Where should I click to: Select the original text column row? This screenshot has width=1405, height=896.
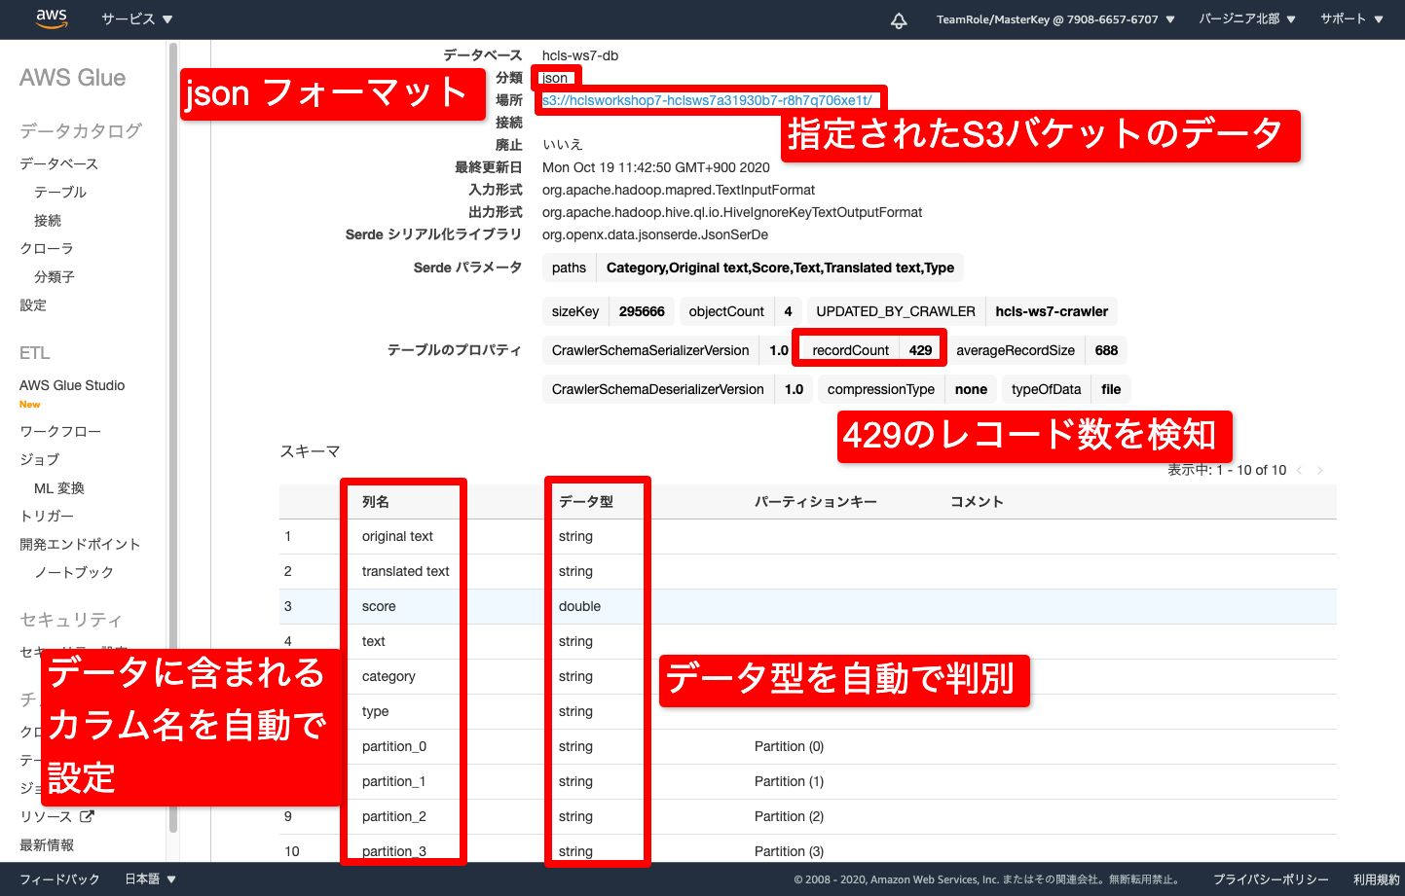807,536
